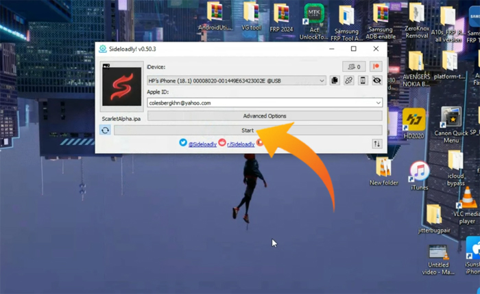Viewport: 480px width, 294px height.
Task: Click the chain link pairing icon
Action: 348,80
